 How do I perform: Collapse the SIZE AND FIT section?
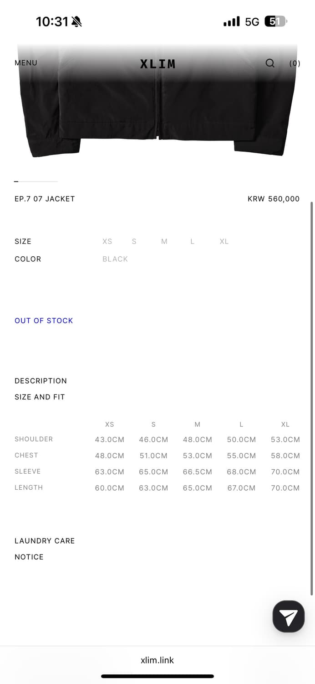40,397
